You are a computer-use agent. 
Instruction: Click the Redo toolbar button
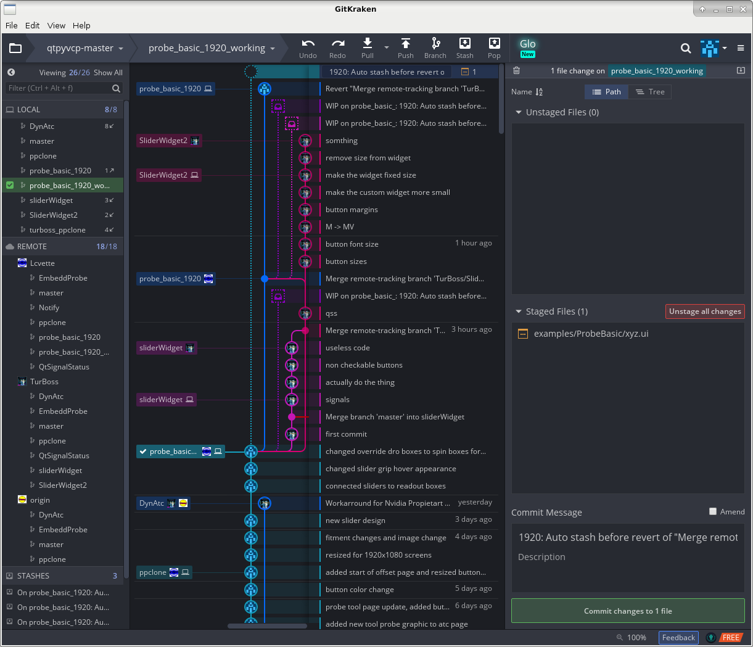[x=337, y=48]
